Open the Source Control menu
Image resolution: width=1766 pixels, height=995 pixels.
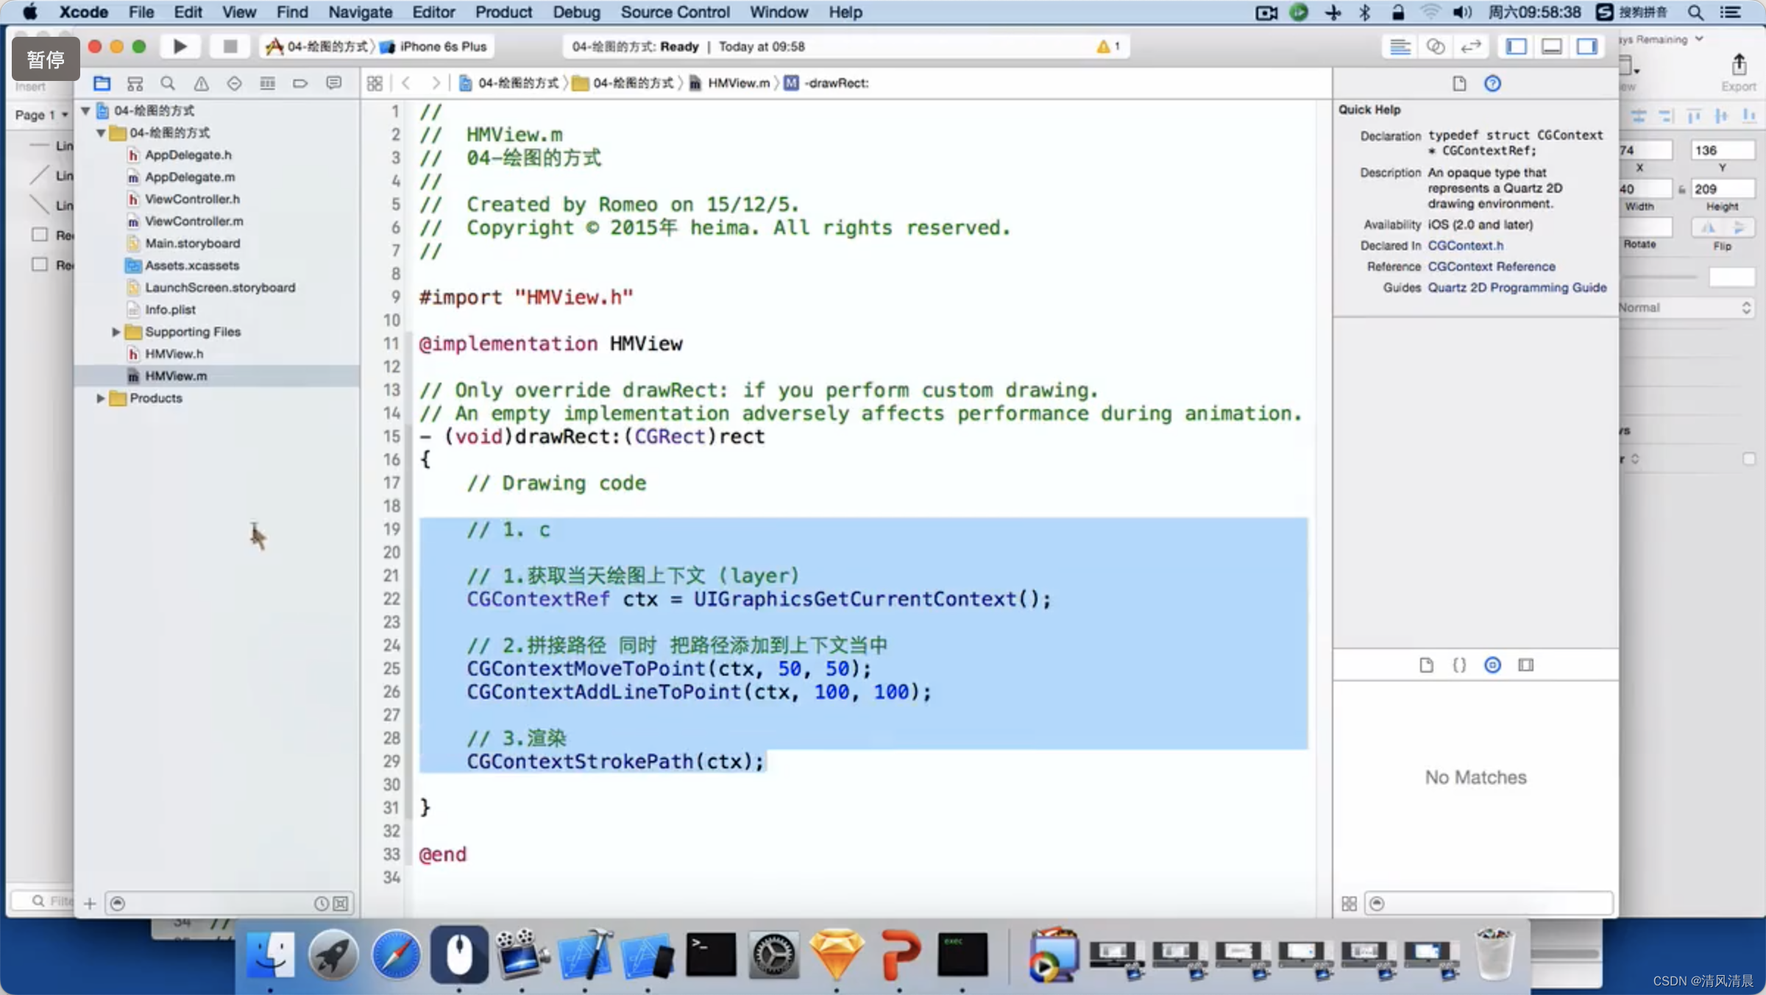click(675, 12)
